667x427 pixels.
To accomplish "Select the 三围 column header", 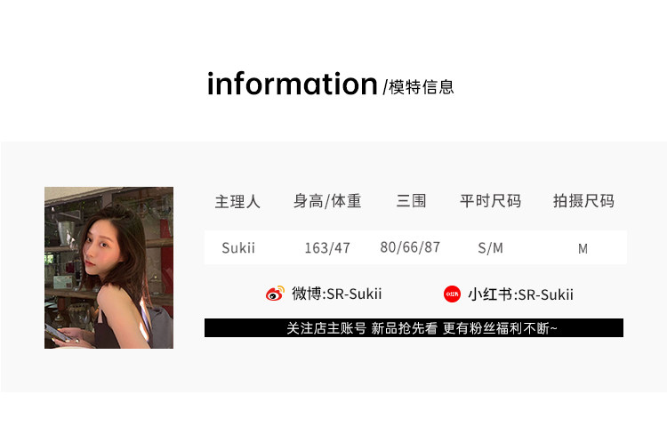I will coord(411,201).
